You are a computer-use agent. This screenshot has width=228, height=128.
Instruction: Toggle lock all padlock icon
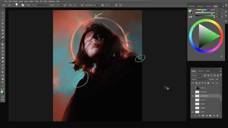208,83
